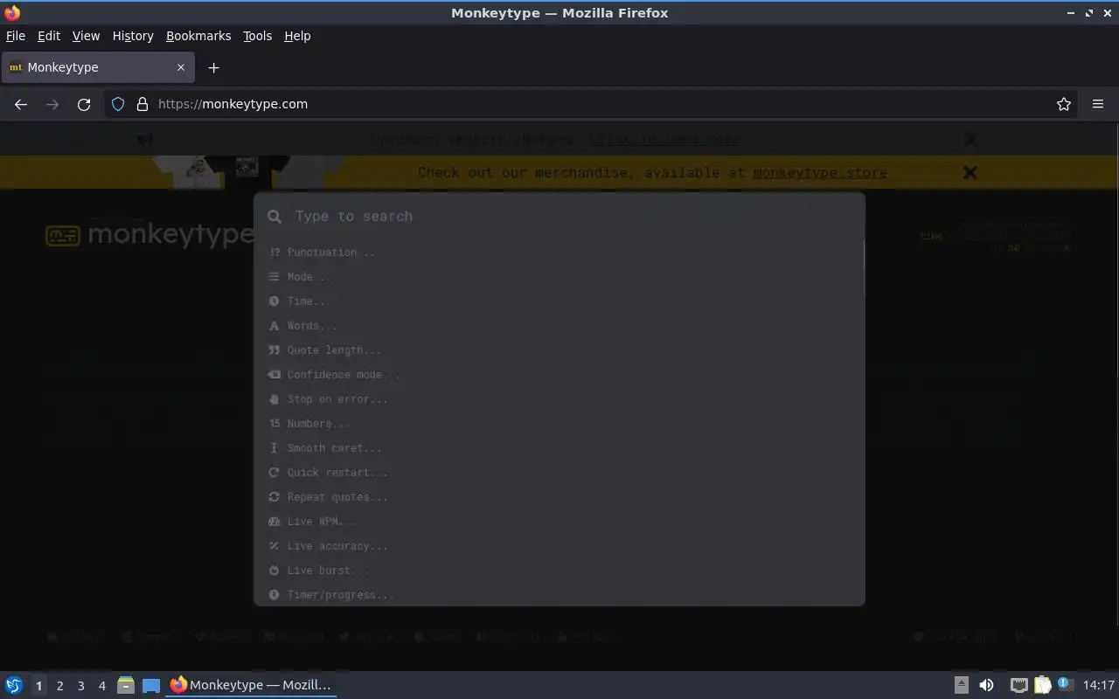Open the Quick restart command
The image size is (1119, 699).
point(559,473)
